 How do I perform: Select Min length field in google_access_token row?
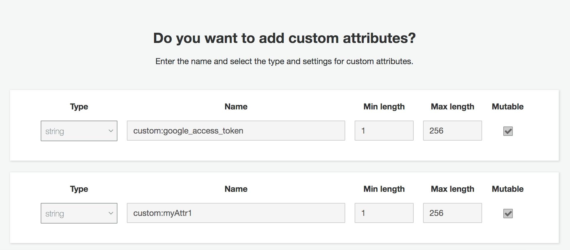(x=384, y=131)
